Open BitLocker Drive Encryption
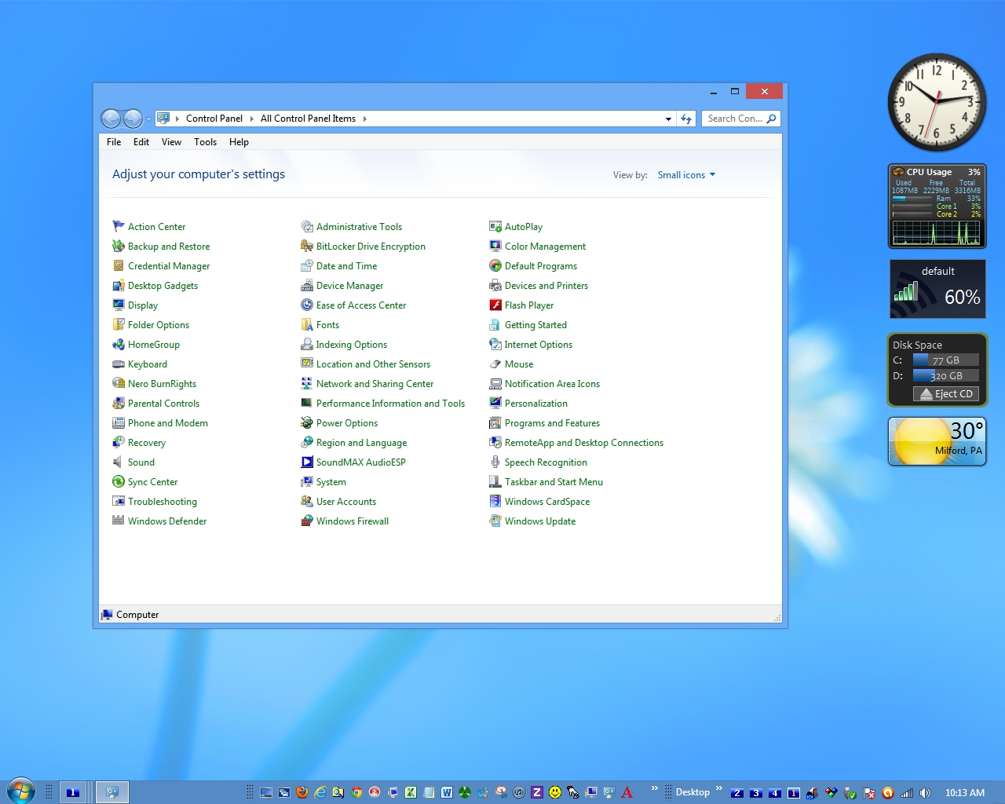Viewport: 1005px width, 804px height. pyautogui.click(x=371, y=246)
